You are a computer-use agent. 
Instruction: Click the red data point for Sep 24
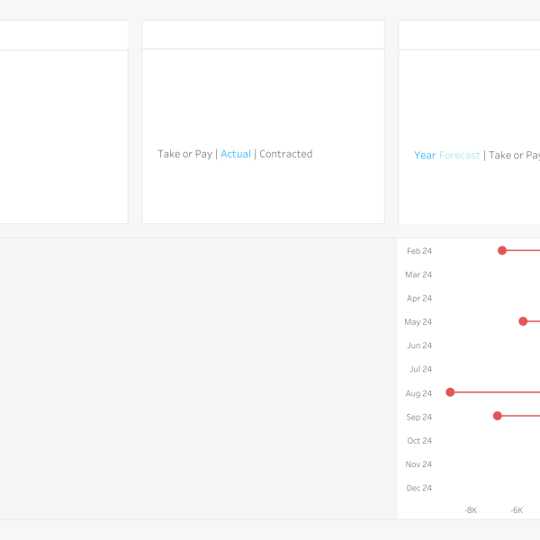pos(498,416)
